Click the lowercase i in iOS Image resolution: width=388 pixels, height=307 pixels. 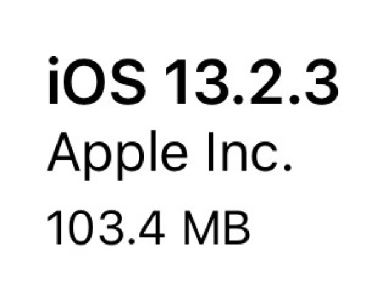click(x=53, y=81)
